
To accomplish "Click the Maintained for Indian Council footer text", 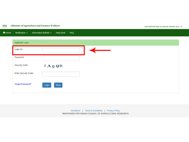I will pos(95,114).
